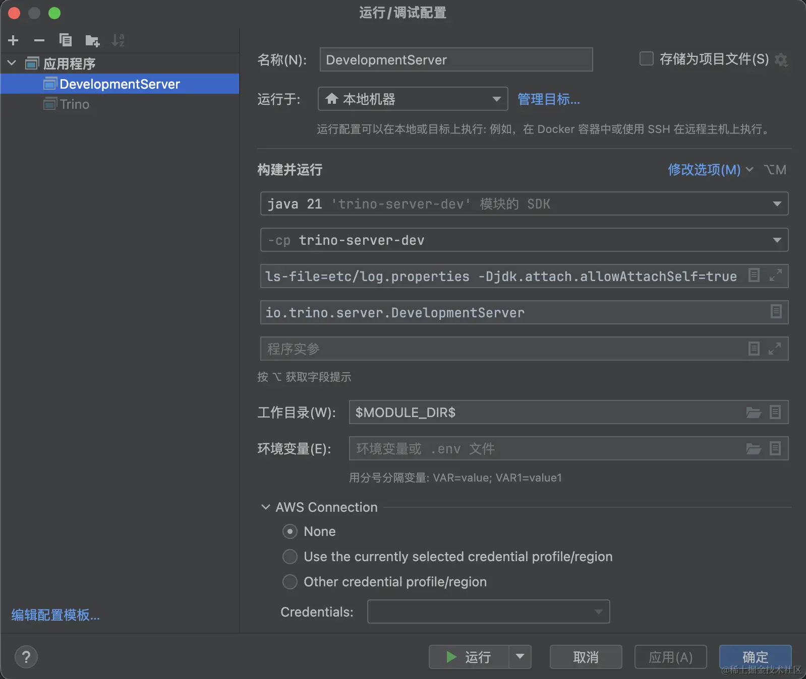Click the 运行 button
This screenshot has width=806, height=679.
point(469,657)
